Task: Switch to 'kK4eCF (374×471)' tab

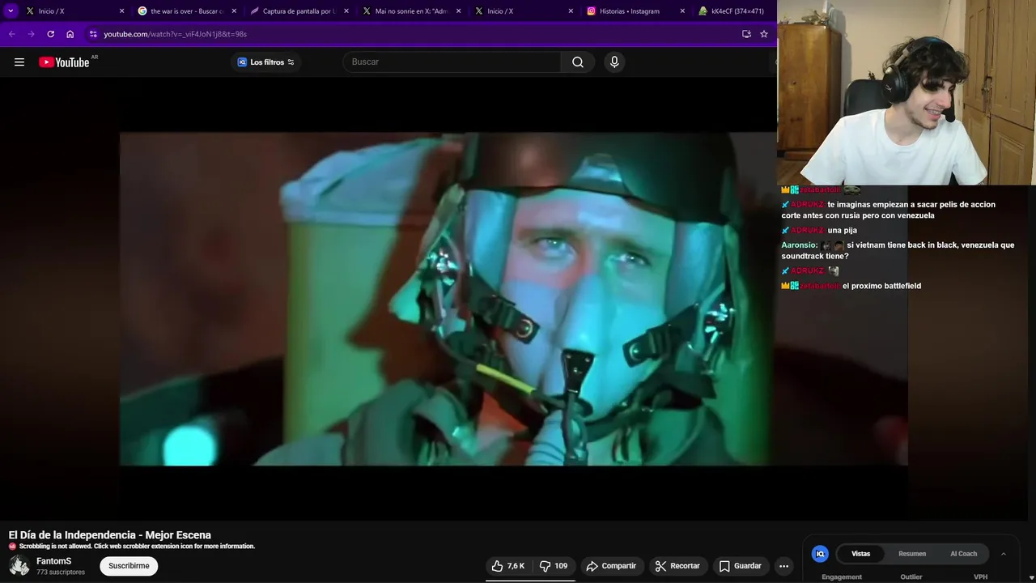Action: pos(735,11)
